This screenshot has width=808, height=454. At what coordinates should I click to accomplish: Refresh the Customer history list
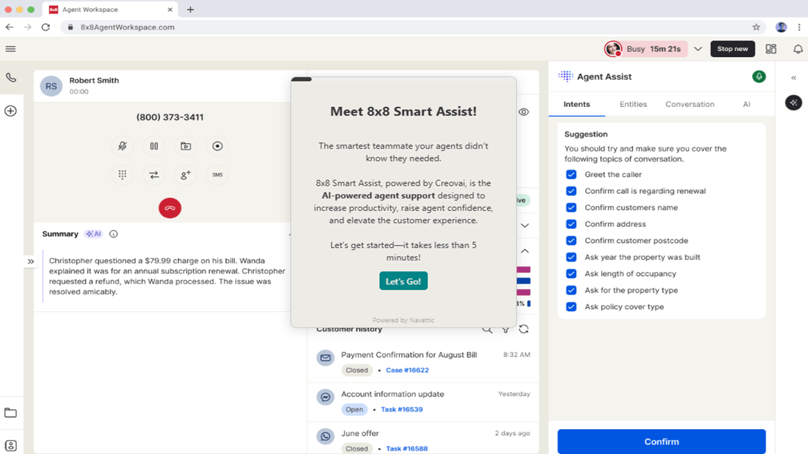point(525,329)
